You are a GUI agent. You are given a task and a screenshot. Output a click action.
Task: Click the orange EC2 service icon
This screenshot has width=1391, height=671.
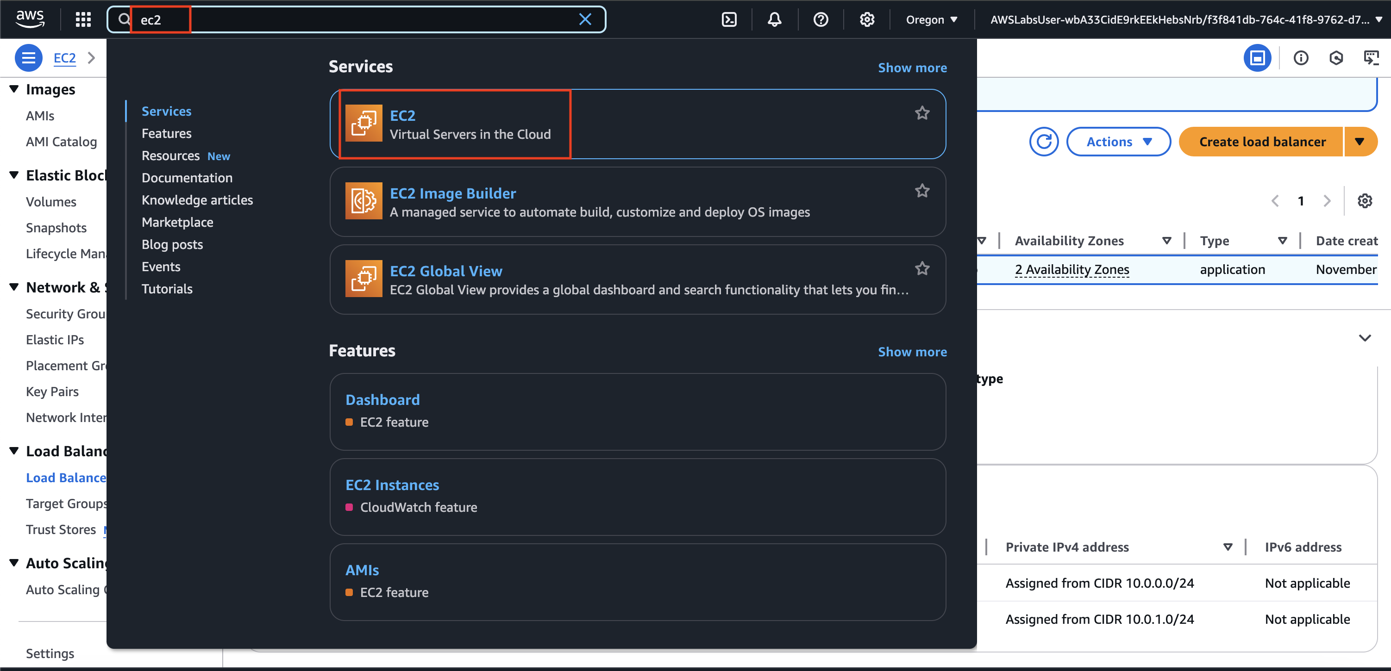pyautogui.click(x=363, y=123)
